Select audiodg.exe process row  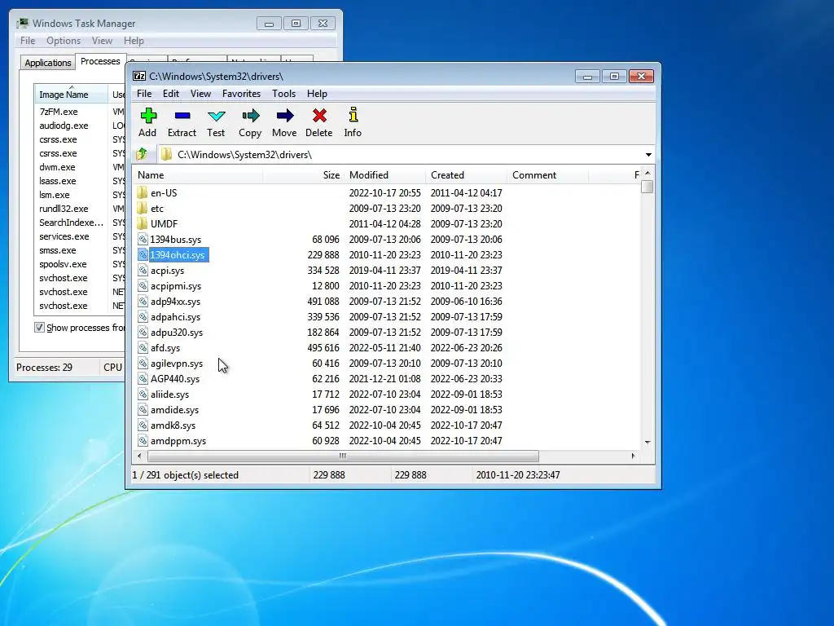click(x=64, y=126)
